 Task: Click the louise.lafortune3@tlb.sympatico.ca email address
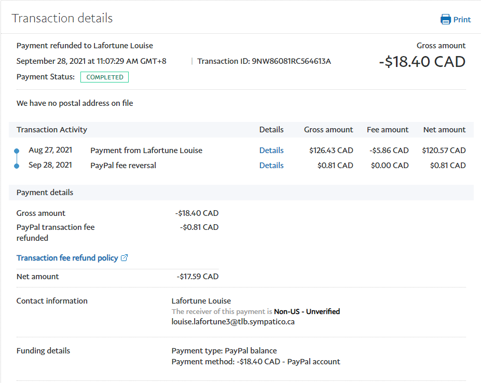[233, 322]
